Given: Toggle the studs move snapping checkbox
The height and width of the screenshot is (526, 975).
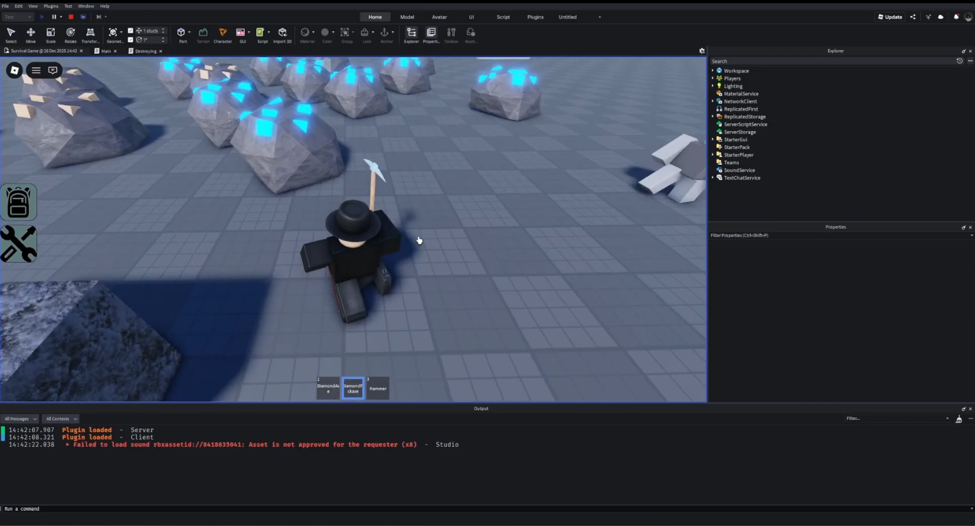Looking at the screenshot, I should 130,31.
